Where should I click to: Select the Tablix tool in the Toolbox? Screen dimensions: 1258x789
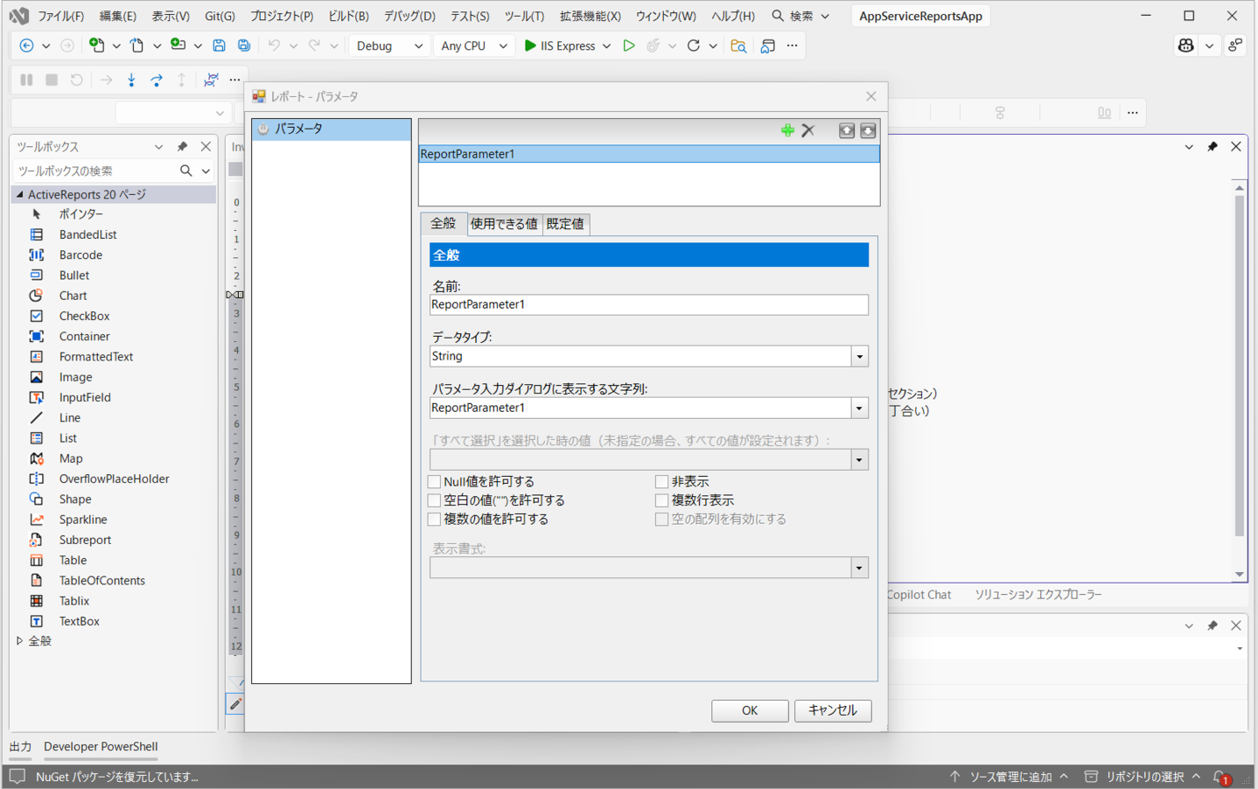point(74,601)
